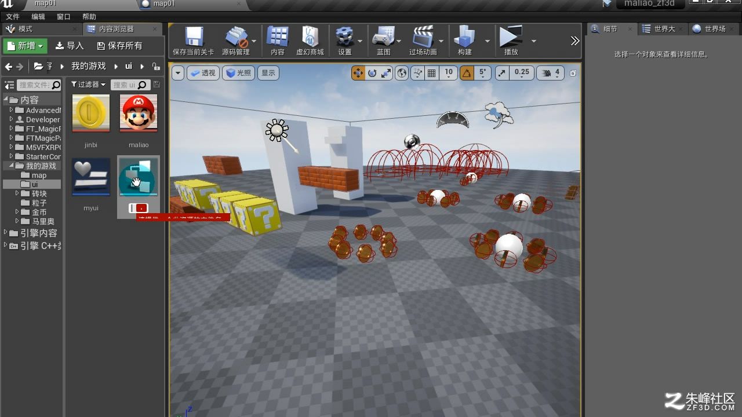Toggle scale snapping icon
Image resolution: width=742 pixels, height=417 pixels.
(x=502, y=73)
